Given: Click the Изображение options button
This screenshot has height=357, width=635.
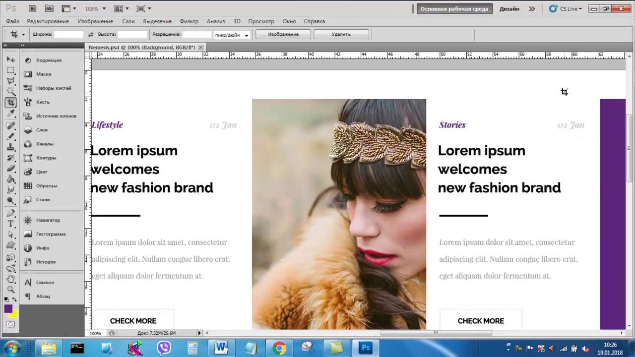Looking at the screenshot, I should click(x=283, y=34).
